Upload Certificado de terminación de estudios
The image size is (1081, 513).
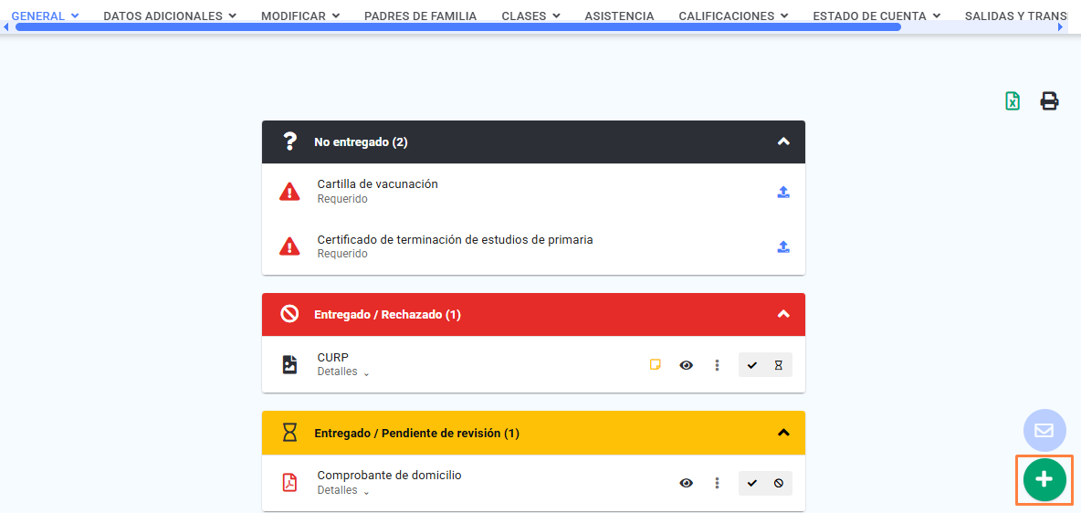click(783, 246)
